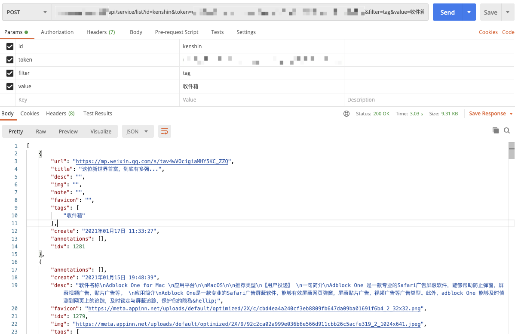The image size is (515, 334).
Task: Open the POST method dropdown
Action: 27,12
